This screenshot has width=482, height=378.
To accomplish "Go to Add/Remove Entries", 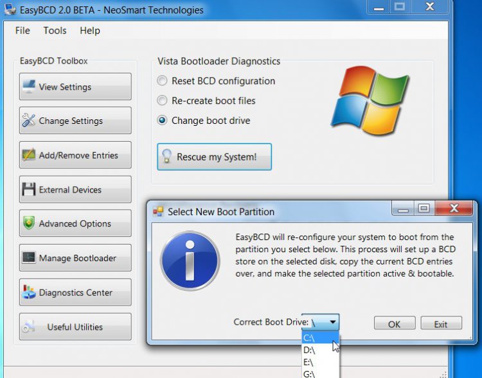I will pyautogui.click(x=75, y=155).
